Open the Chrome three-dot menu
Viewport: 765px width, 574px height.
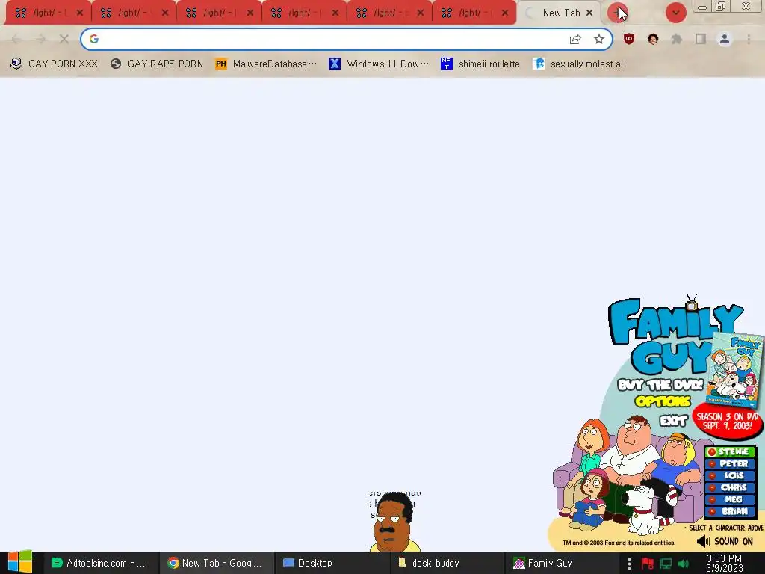749,39
